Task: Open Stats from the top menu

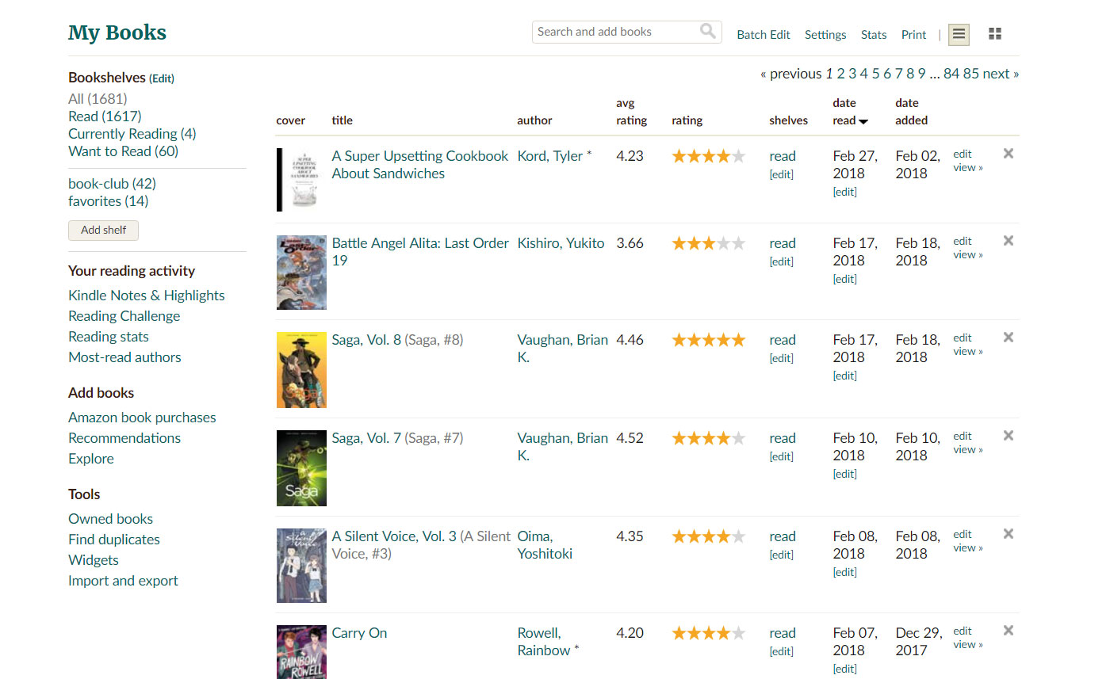Action: click(873, 35)
